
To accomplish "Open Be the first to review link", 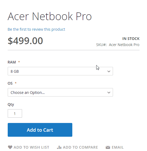I will coord(36,29).
